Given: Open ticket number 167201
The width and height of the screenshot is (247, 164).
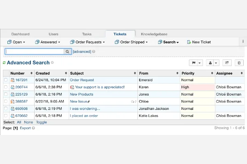Looking at the screenshot, I should coord(21,80).
